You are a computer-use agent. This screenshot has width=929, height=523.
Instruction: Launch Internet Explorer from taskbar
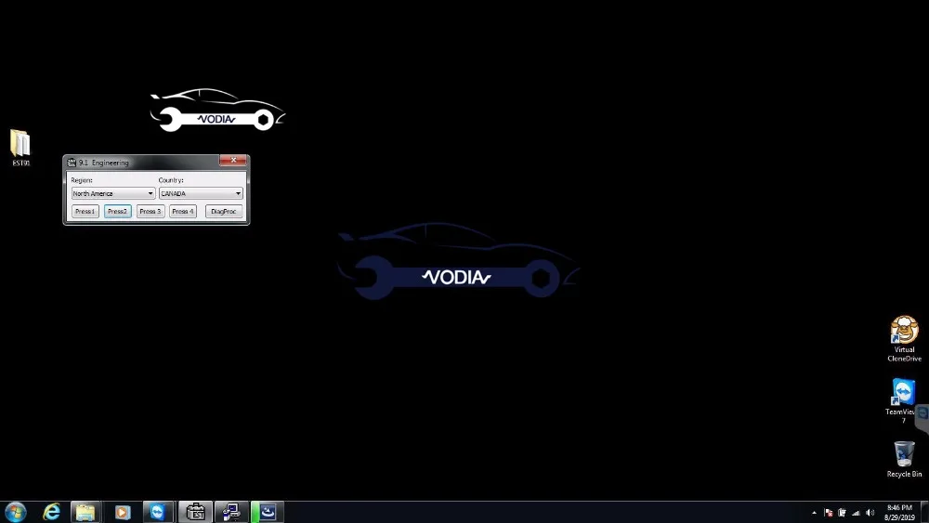tap(51, 512)
